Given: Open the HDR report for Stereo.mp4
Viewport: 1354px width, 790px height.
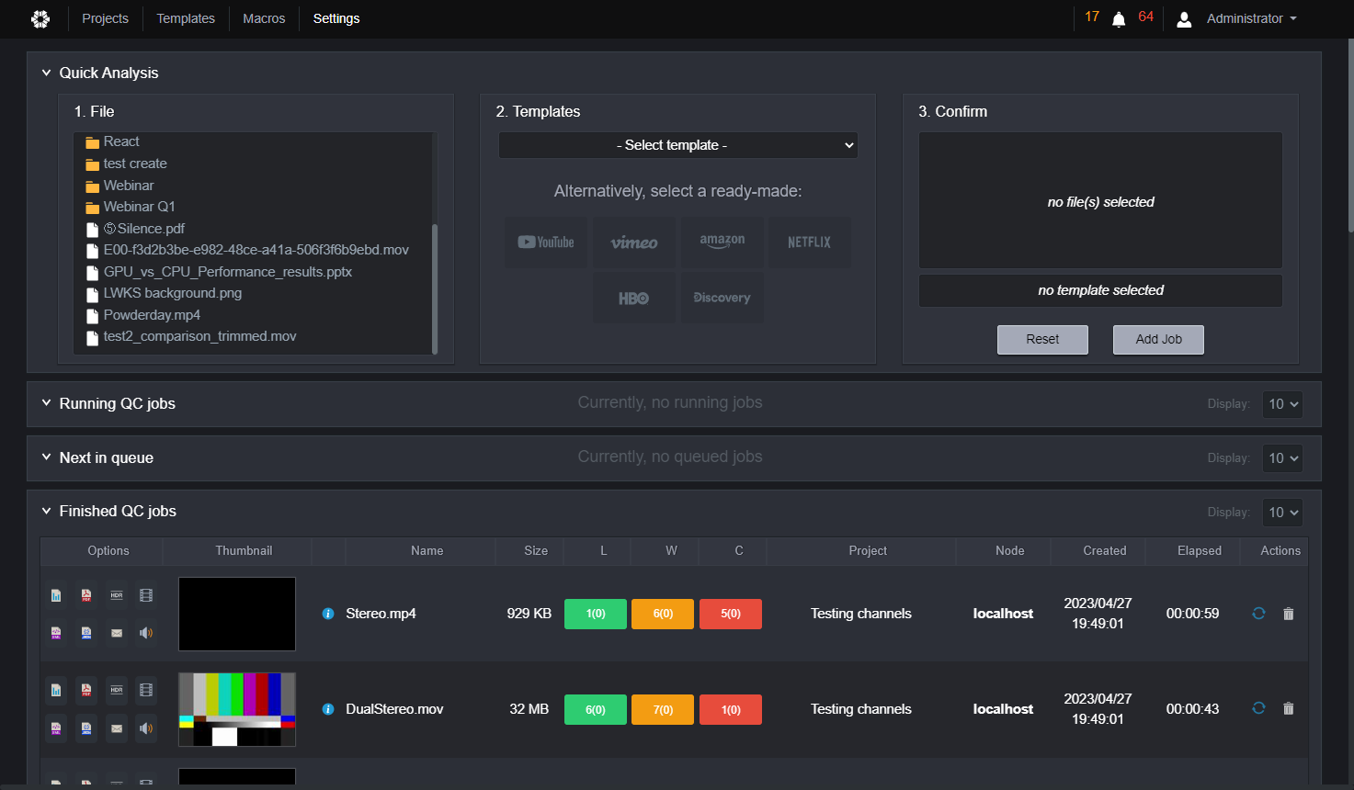Looking at the screenshot, I should 117,595.
